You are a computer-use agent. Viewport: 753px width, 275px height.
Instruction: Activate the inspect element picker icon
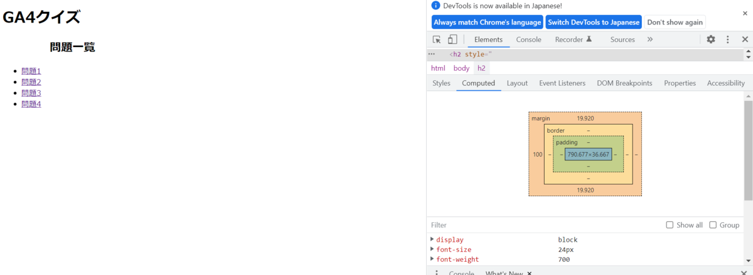[x=437, y=39]
